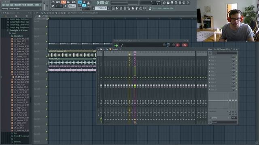Select the playlist delete tool
The image size is (259, 145).
pyautogui.click(x=48, y=13)
